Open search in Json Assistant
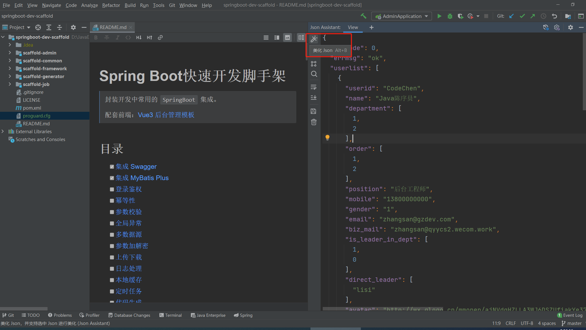This screenshot has height=330, width=586. 314,74
